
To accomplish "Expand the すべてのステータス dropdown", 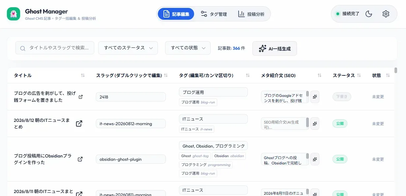I will 128,48.
